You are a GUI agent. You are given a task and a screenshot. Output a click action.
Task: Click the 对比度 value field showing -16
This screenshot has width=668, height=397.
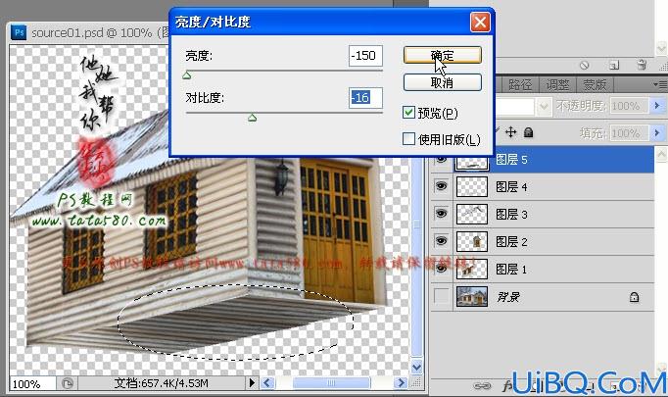click(x=365, y=98)
